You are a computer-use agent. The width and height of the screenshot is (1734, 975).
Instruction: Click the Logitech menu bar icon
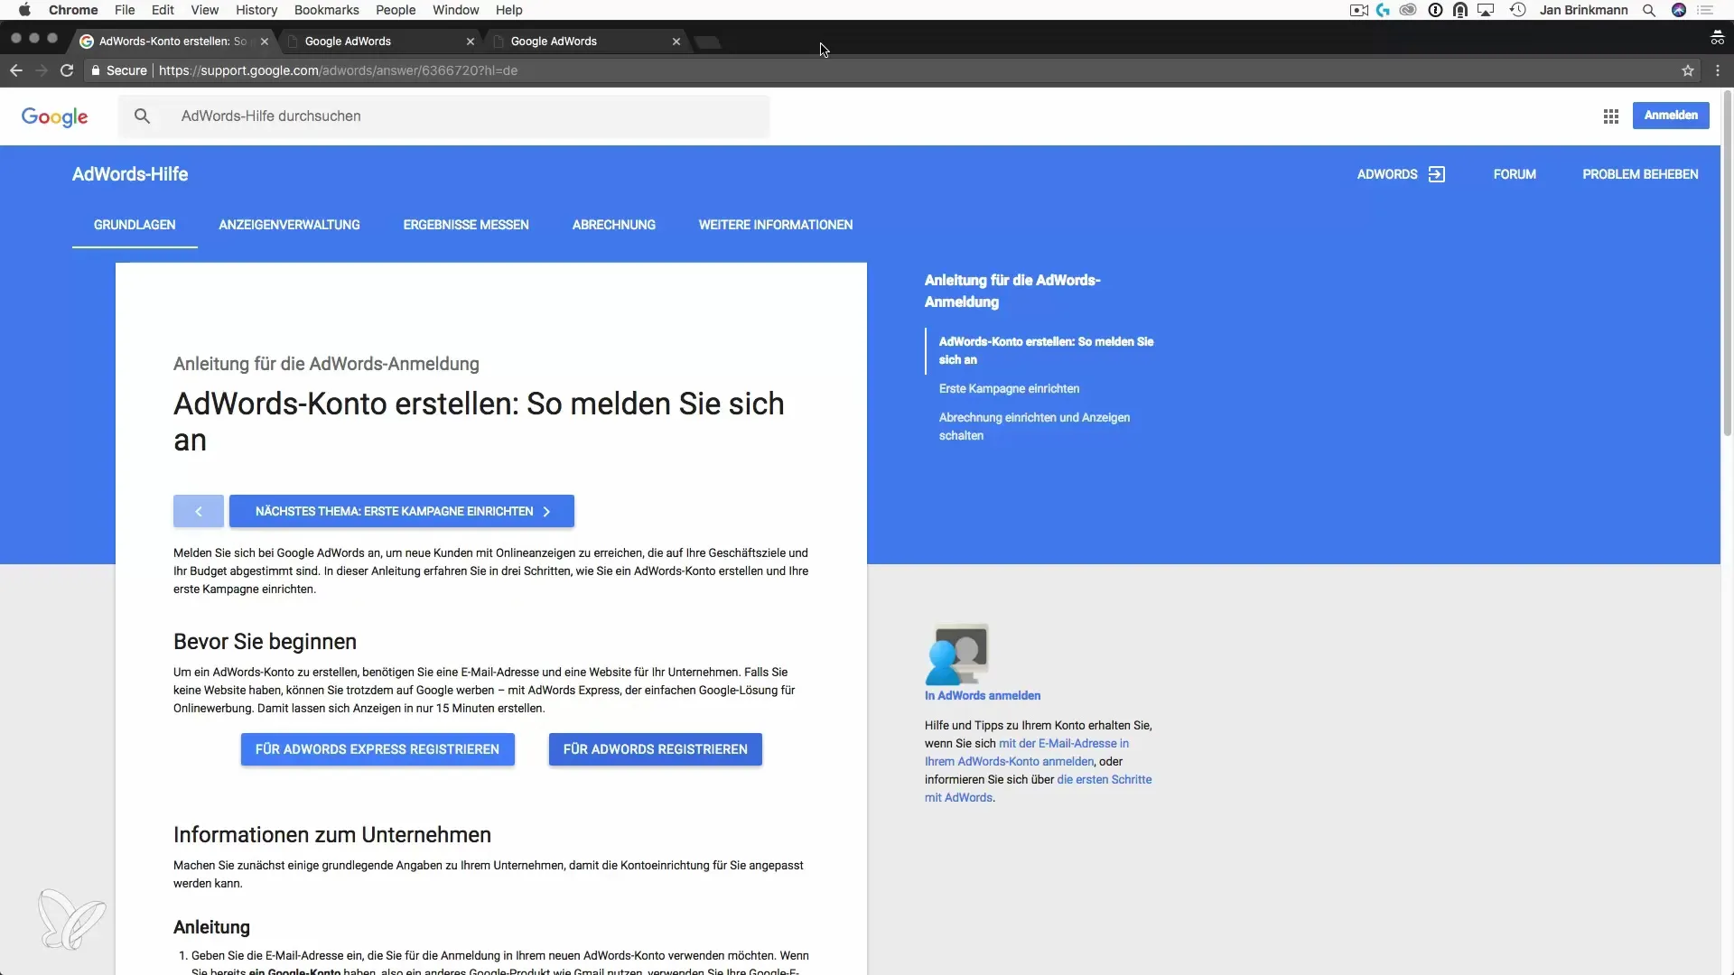click(x=1383, y=10)
